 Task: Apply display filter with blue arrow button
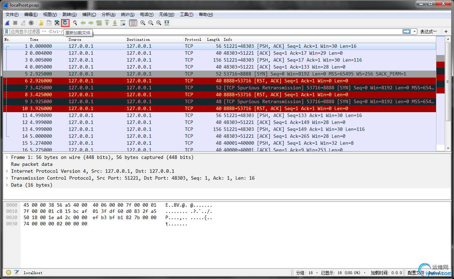(x=407, y=31)
